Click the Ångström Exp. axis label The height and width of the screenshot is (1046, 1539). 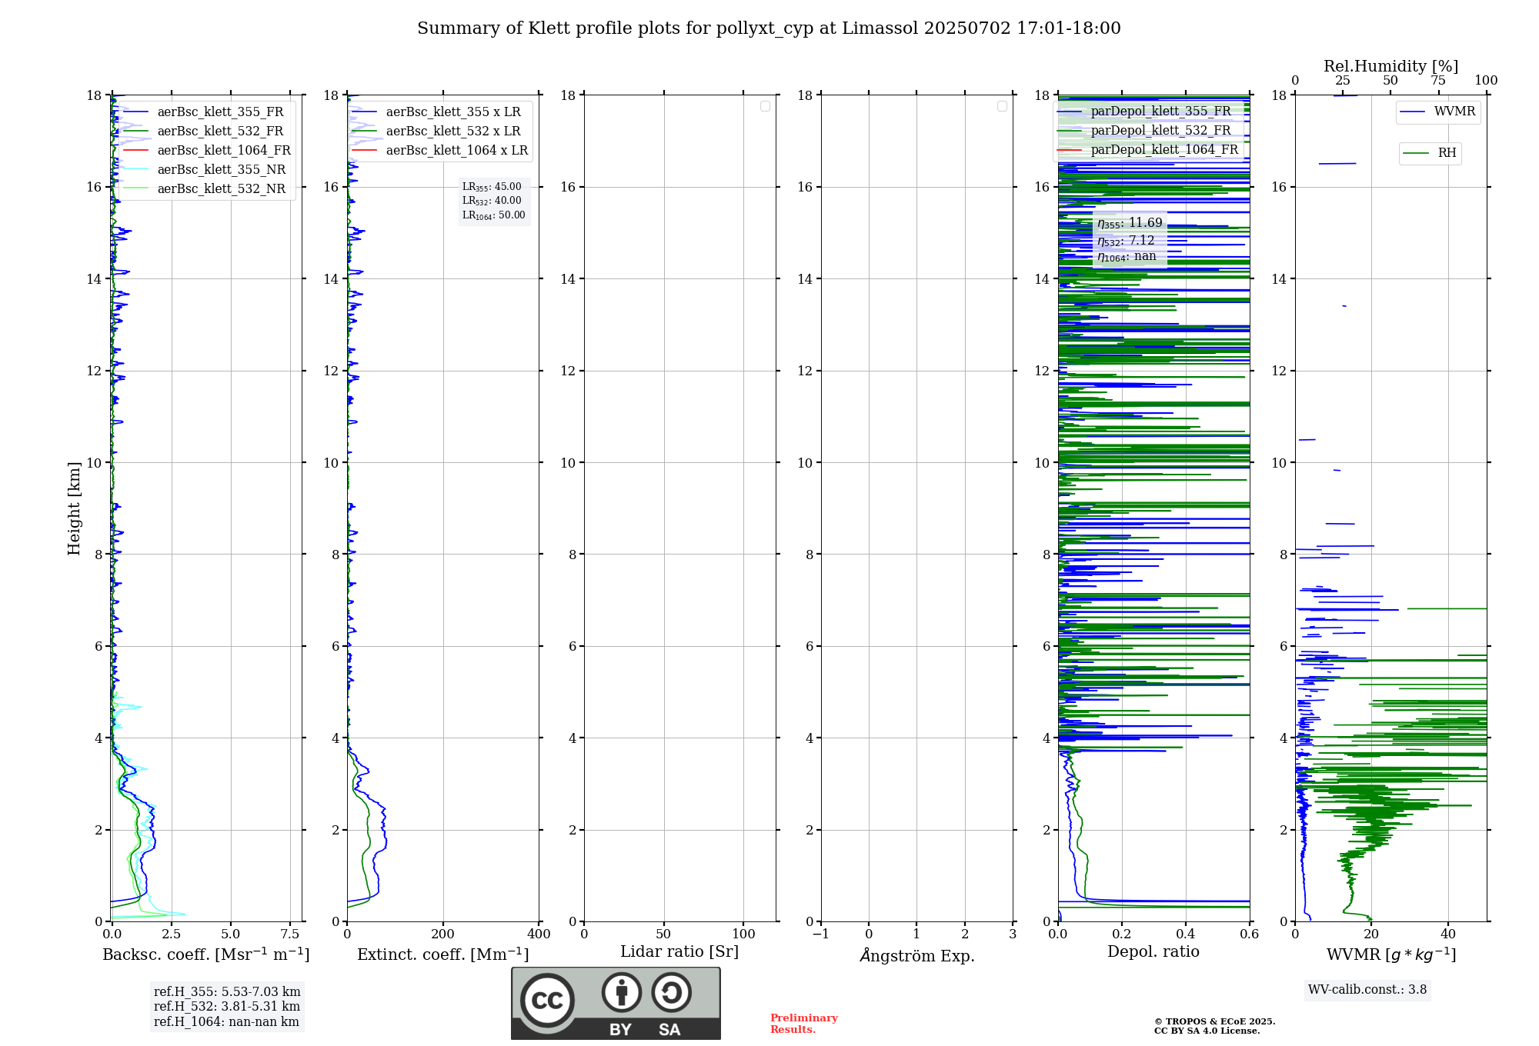click(x=917, y=955)
